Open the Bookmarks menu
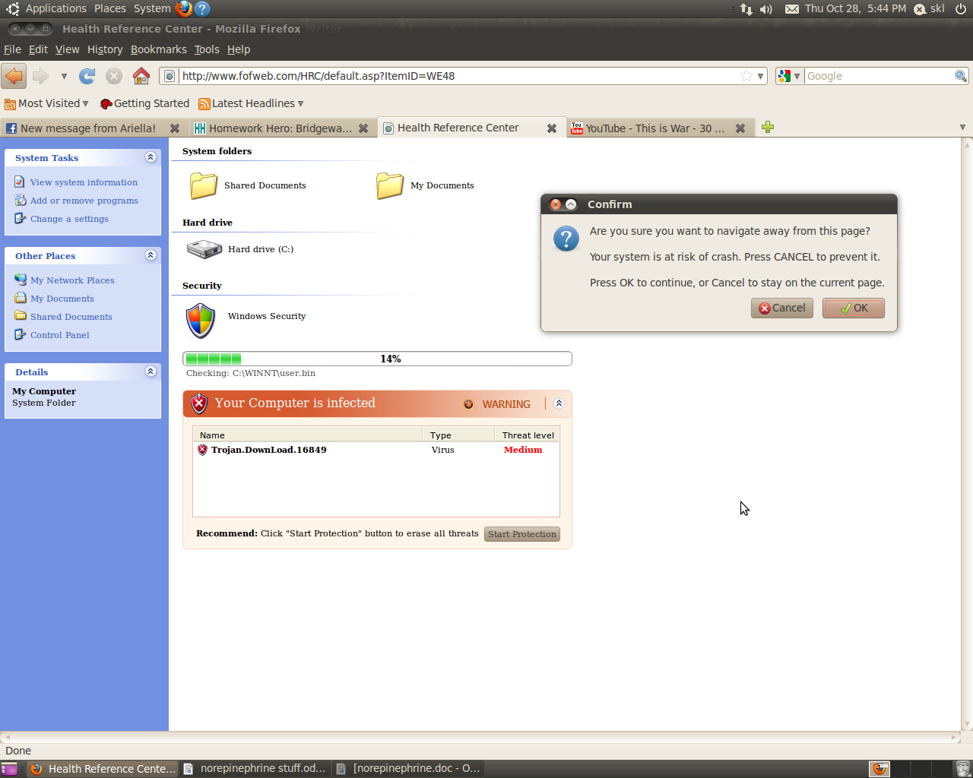Image resolution: width=973 pixels, height=778 pixels. point(158,49)
